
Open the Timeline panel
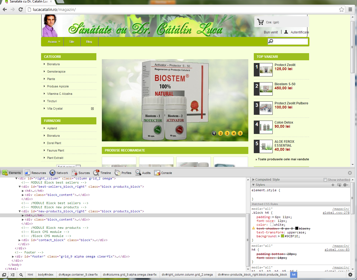coord(102,173)
